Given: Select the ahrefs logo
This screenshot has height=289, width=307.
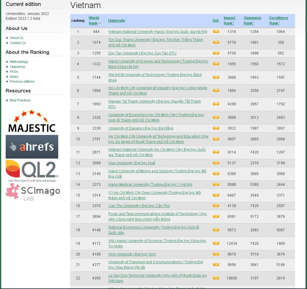Looking at the screenshot, I should [32, 147].
